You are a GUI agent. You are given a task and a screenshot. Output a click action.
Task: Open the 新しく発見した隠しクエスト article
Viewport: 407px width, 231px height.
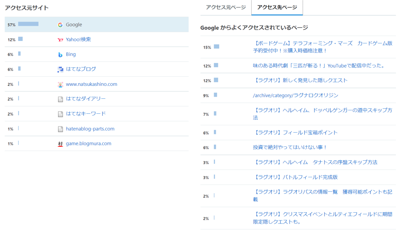point(300,80)
